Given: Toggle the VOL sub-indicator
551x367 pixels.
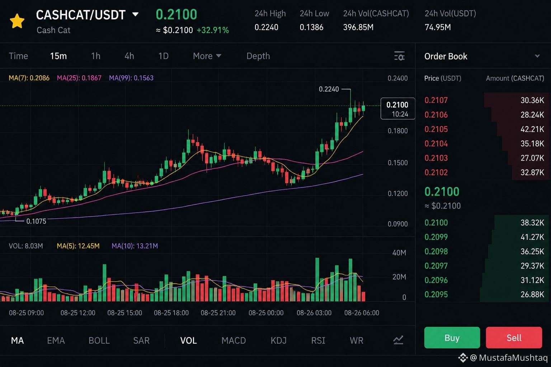Looking at the screenshot, I should click(x=188, y=340).
